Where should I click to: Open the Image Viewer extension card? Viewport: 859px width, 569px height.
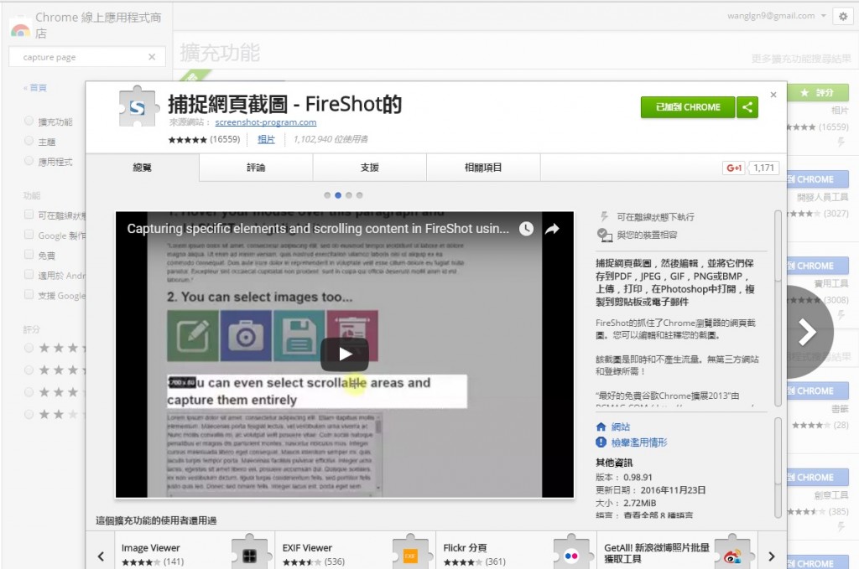pos(195,552)
